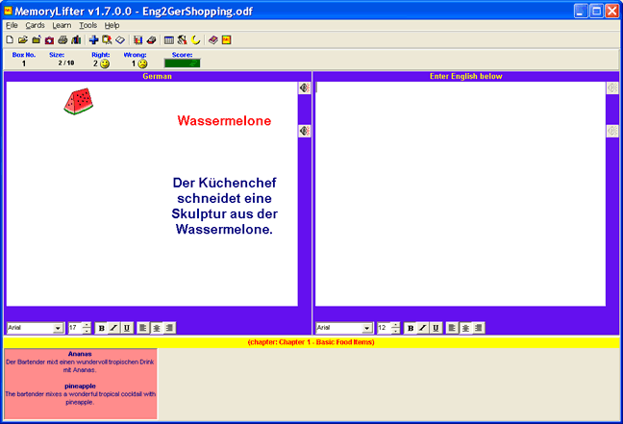The width and height of the screenshot is (623, 424).
Task: Click the tools icon next to the grid
Action: click(182, 39)
